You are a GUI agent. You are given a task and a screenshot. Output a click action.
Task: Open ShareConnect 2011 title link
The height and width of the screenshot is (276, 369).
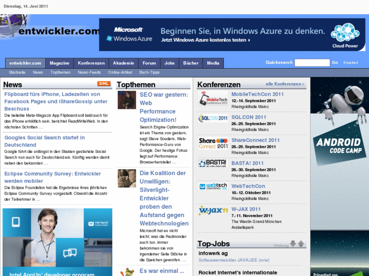tap(256, 140)
